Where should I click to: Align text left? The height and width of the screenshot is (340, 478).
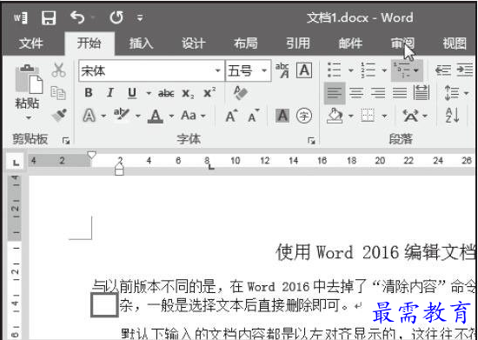[335, 93]
